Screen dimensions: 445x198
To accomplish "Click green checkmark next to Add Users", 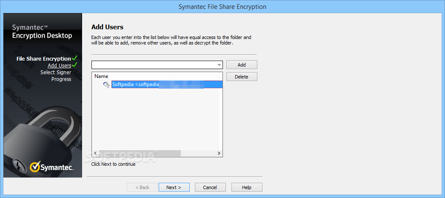I will [74, 65].
